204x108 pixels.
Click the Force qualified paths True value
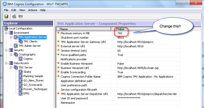pyautogui.click(x=120, y=55)
